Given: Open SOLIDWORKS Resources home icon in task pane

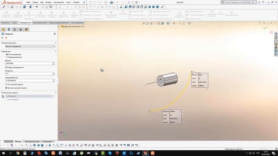Looking at the screenshot, I should pyautogui.click(x=276, y=34).
